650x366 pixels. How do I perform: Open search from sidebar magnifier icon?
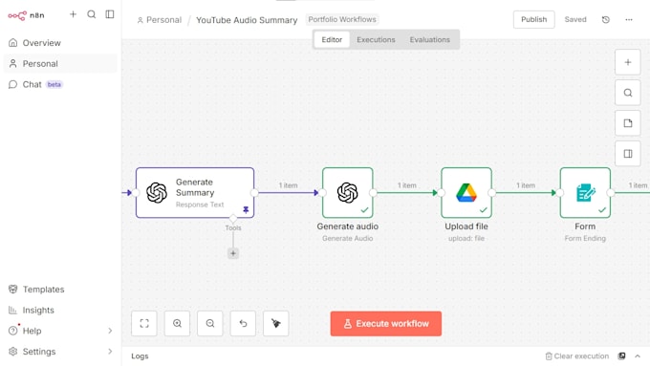(x=91, y=14)
